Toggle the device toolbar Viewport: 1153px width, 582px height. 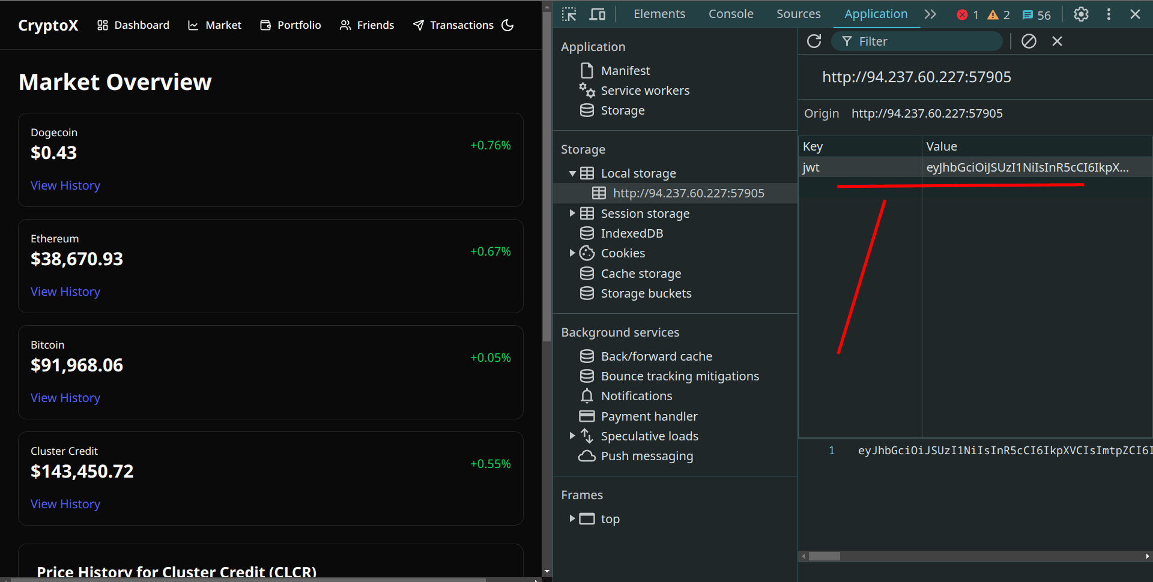[x=597, y=14]
